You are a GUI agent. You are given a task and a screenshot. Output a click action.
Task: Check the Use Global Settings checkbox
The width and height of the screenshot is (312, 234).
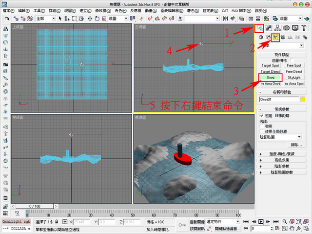[x=262, y=131]
